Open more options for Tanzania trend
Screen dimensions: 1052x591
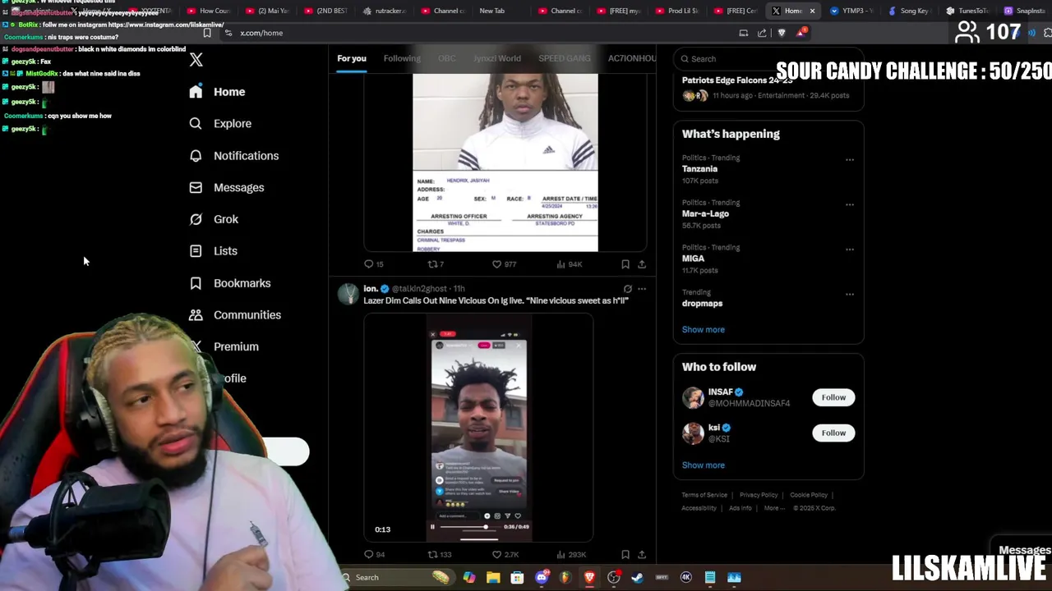850,160
